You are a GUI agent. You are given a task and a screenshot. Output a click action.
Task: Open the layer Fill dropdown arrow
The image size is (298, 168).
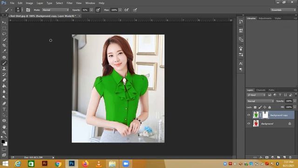(295, 107)
